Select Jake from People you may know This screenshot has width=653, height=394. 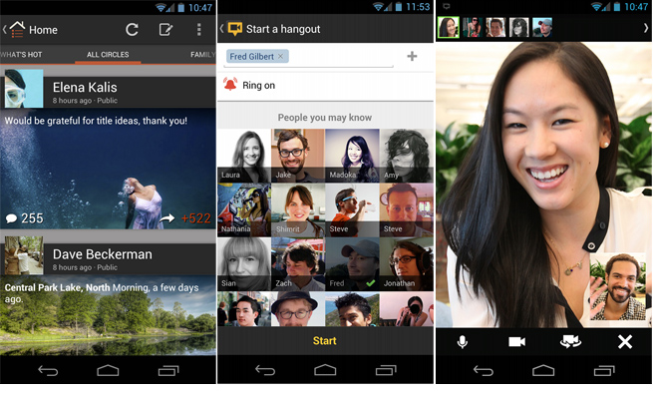(298, 156)
